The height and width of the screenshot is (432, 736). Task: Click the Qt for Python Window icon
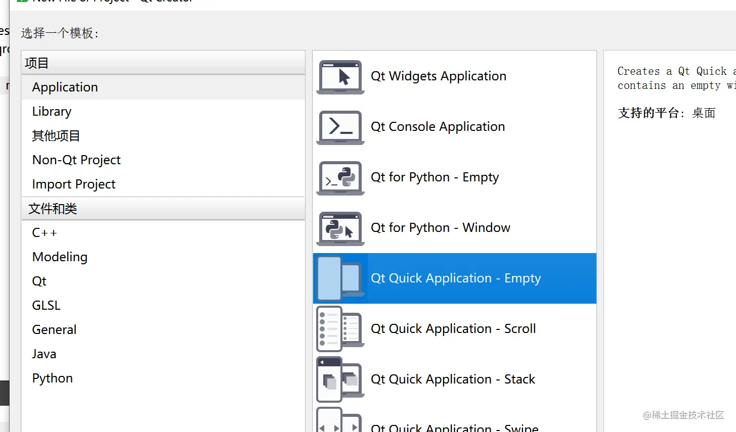[x=340, y=228]
